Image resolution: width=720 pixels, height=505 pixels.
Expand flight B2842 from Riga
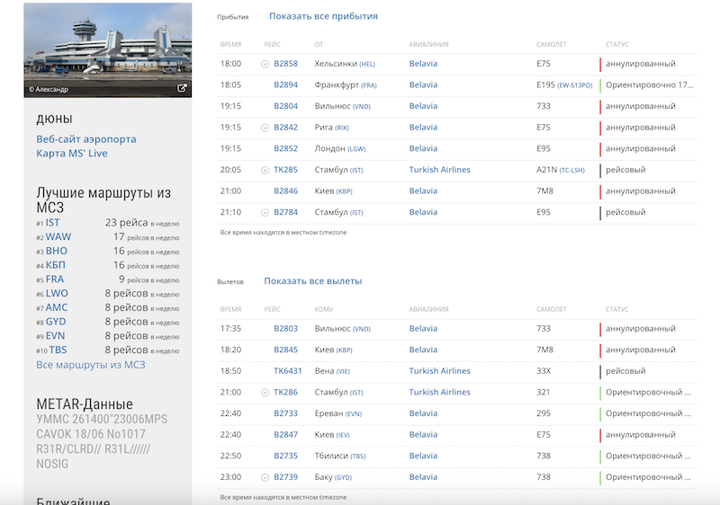(x=265, y=128)
